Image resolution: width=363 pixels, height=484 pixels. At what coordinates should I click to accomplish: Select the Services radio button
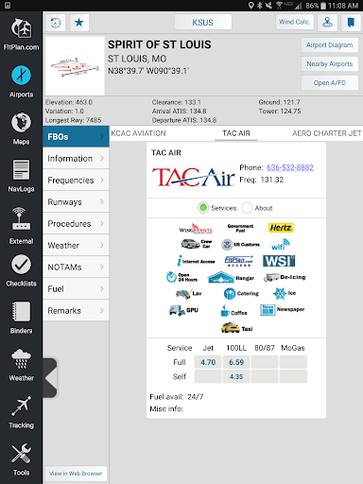click(x=203, y=208)
